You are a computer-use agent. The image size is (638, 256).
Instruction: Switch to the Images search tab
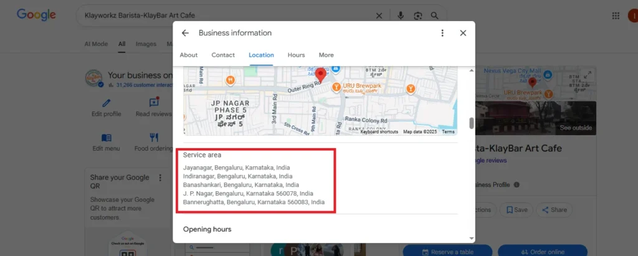point(146,44)
